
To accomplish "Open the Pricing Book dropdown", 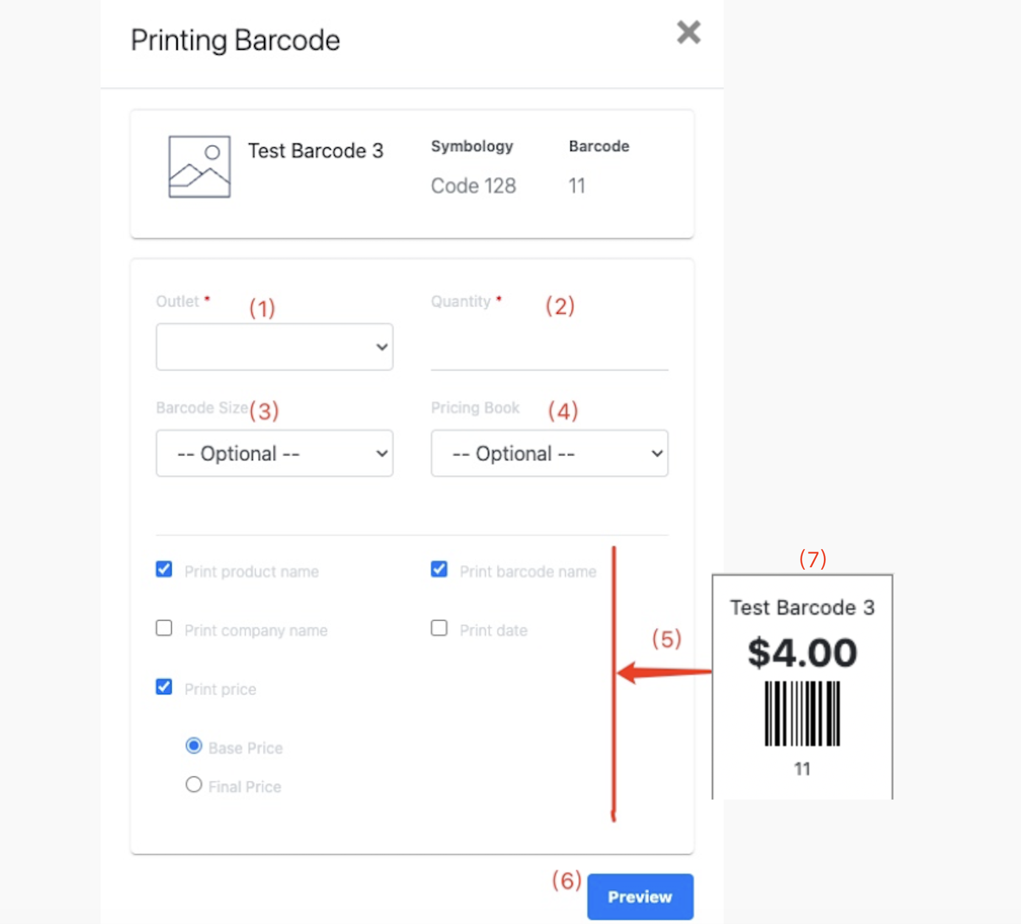I will [x=549, y=453].
